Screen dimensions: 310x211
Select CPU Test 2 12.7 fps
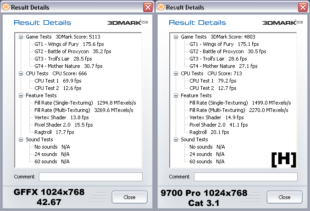213,88
